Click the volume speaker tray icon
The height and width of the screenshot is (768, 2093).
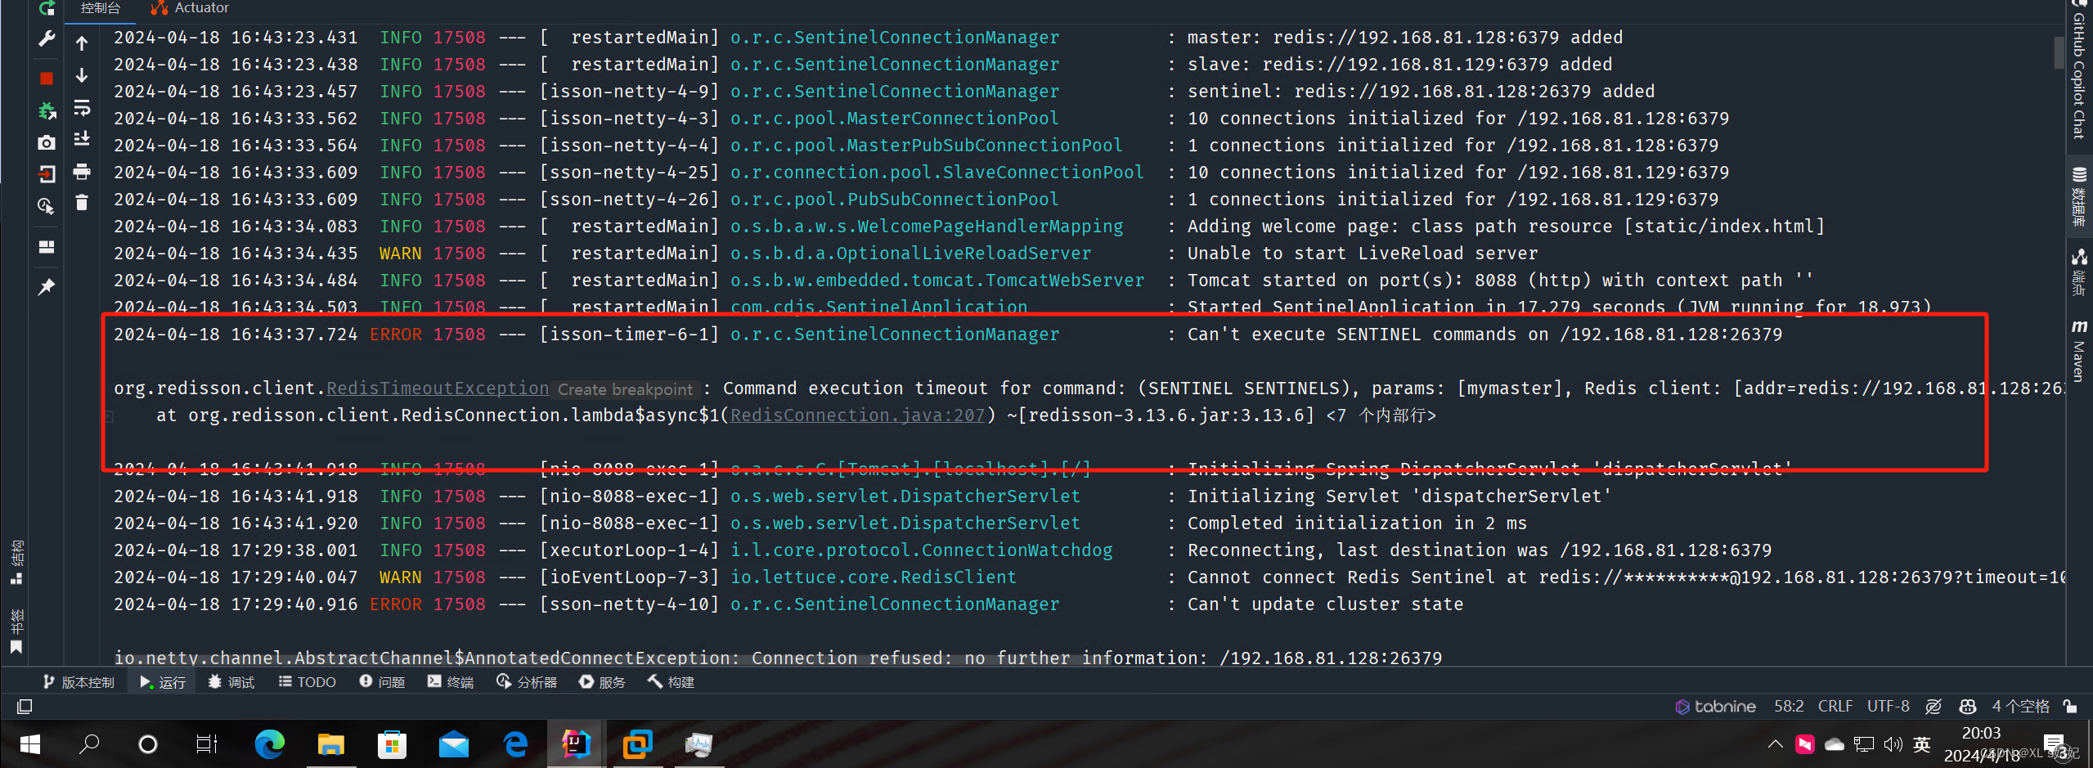(x=1893, y=744)
